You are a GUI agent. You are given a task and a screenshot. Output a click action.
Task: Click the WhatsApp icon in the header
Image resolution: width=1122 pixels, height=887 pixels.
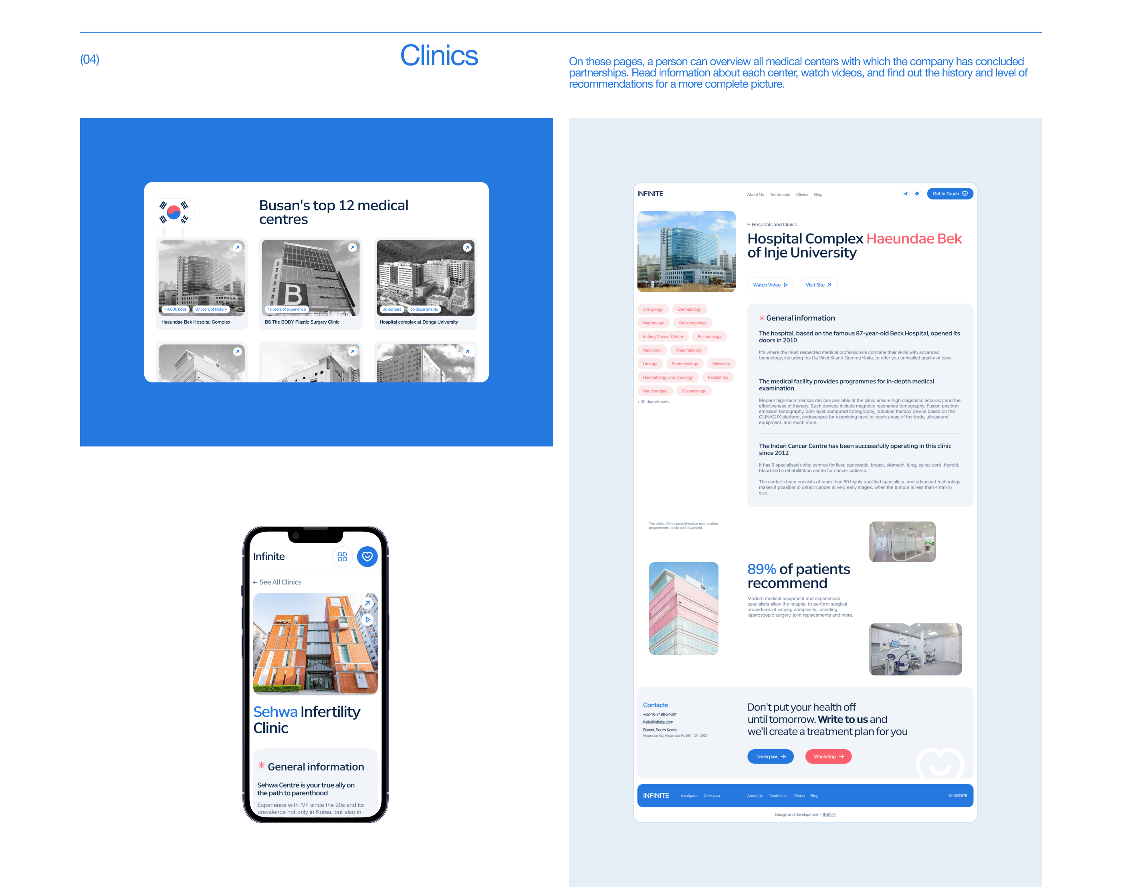917,194
